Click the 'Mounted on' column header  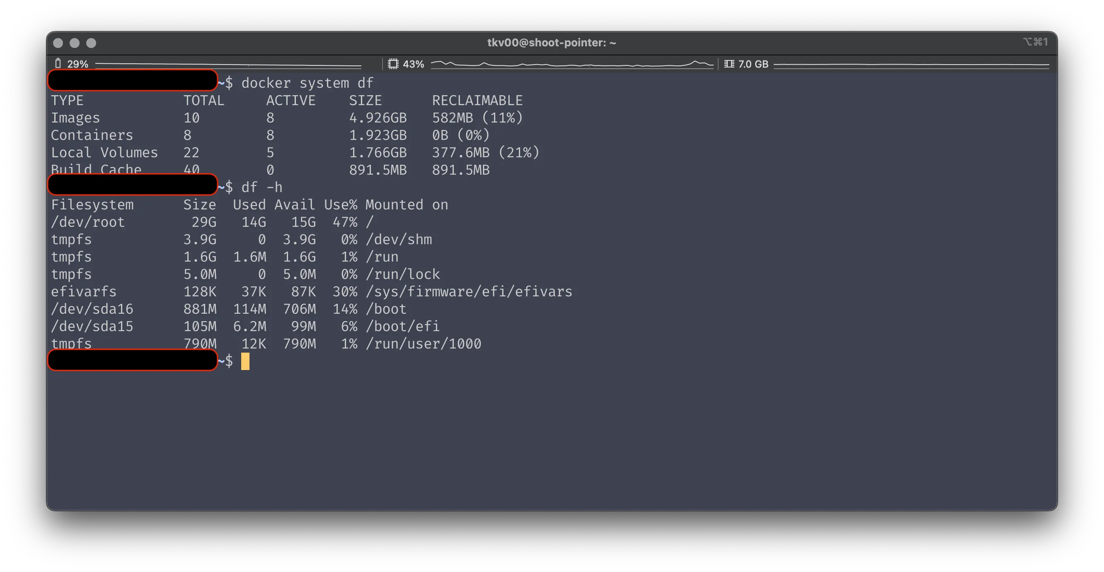(x=407, y=204)
